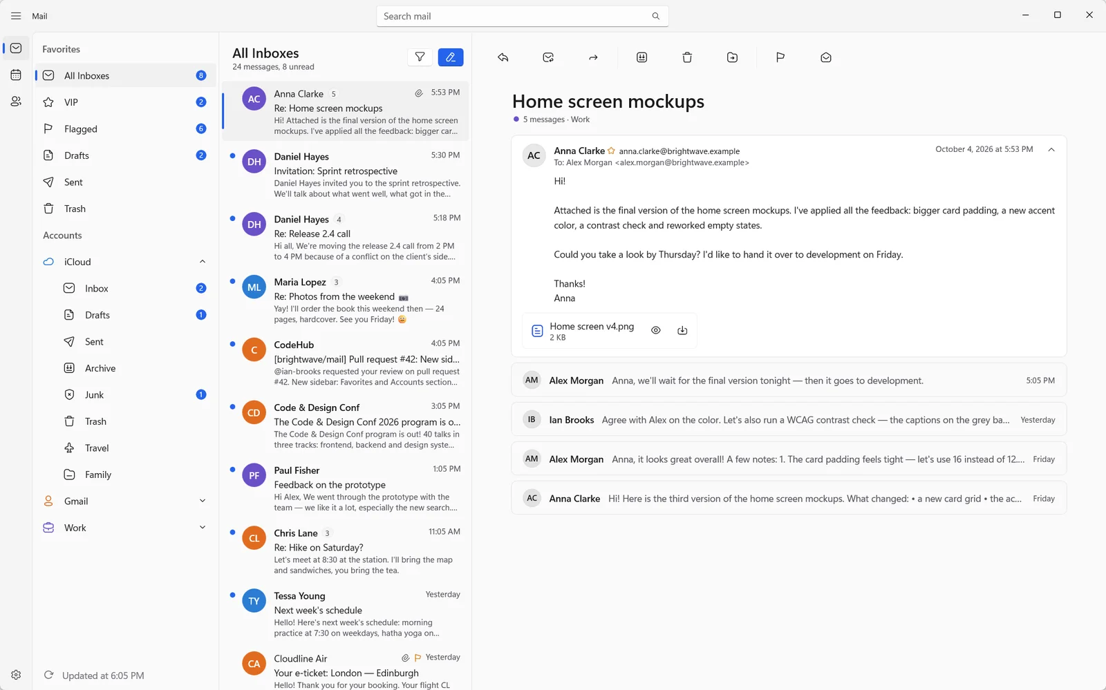Forward the open message
This screenshot has width=1106, height=690.
pyautogui.click(x=593, y=57)
